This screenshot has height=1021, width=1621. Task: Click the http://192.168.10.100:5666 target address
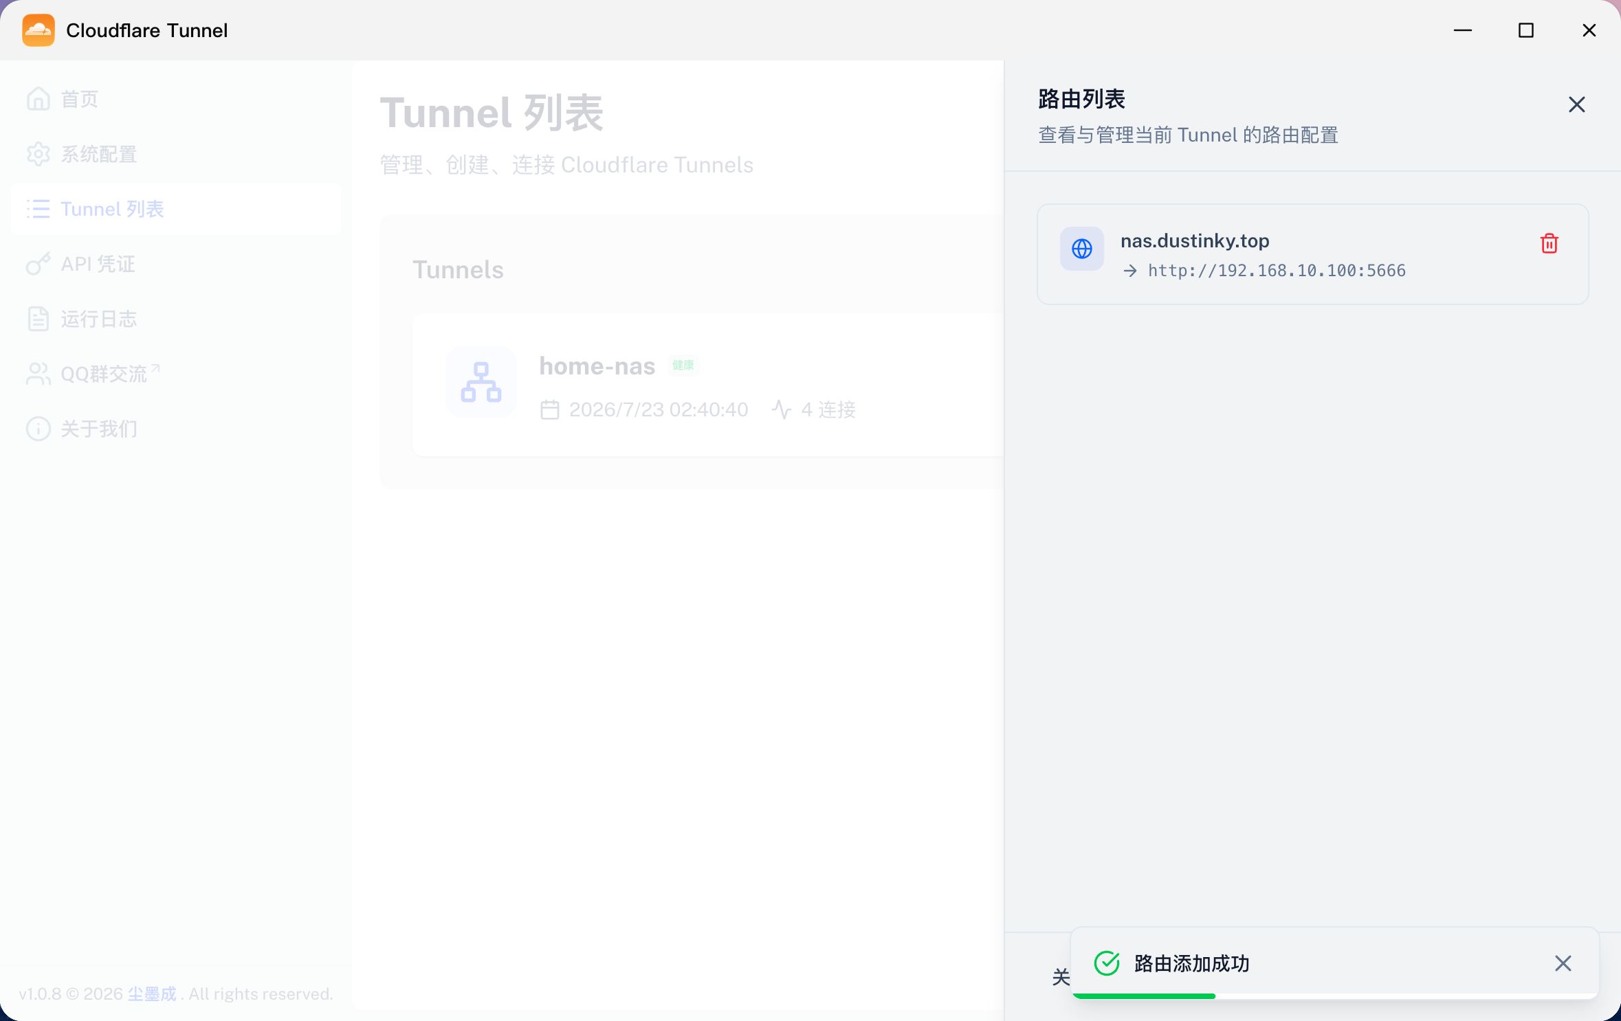[1277, 271]
